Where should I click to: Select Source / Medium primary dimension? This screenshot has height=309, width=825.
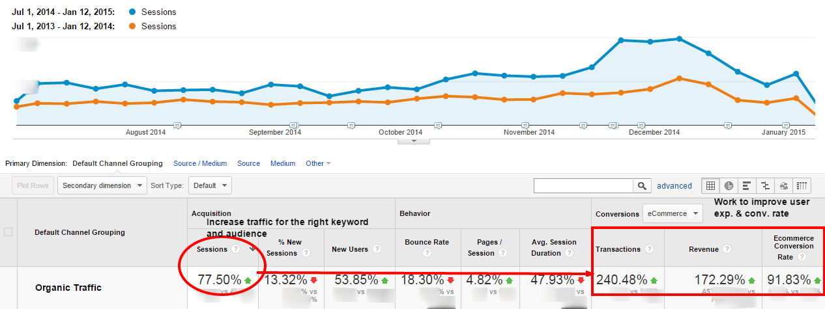[x=199, y=163]
